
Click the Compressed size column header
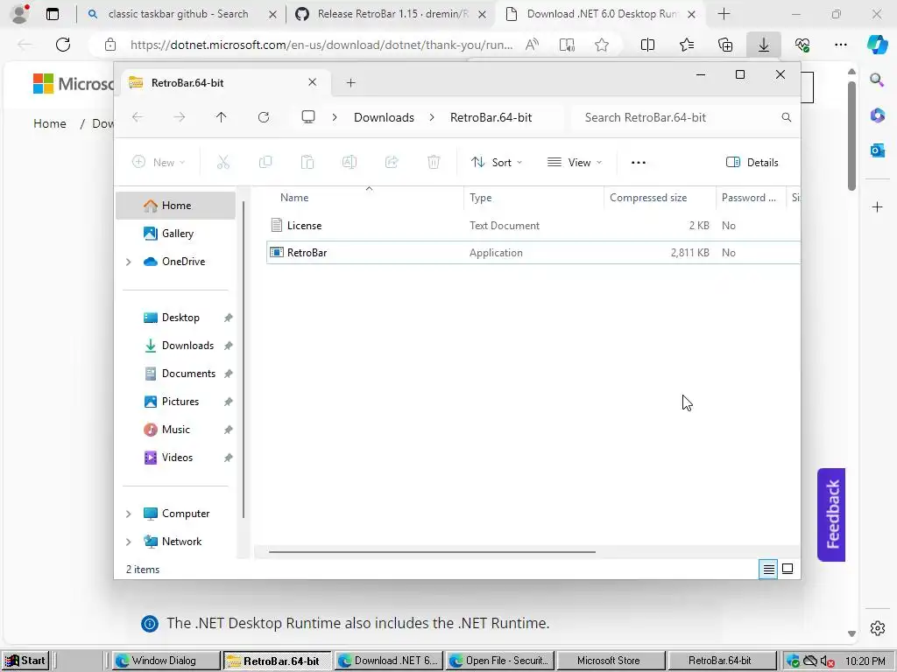(660, 198)
